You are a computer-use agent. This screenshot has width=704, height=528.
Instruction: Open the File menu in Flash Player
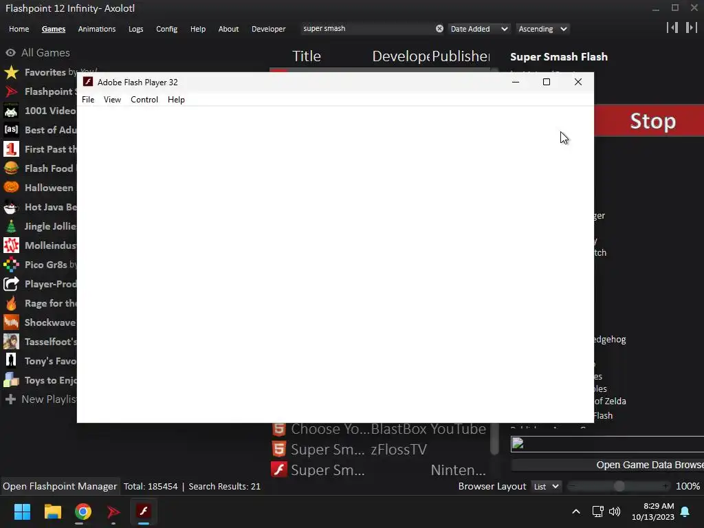[88, 100]
